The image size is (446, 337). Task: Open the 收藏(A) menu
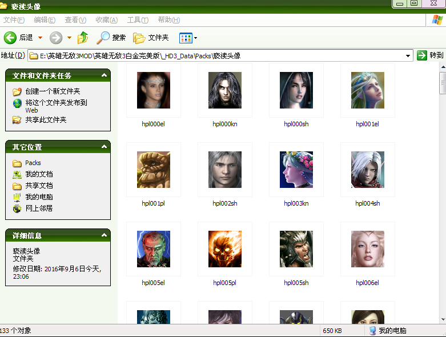(x=106, y=20)
